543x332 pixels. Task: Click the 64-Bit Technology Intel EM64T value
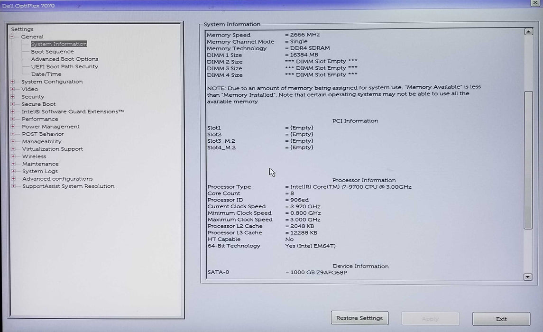[x=310, y=246]
